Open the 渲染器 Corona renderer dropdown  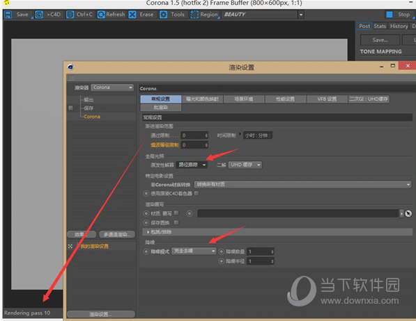112,88
